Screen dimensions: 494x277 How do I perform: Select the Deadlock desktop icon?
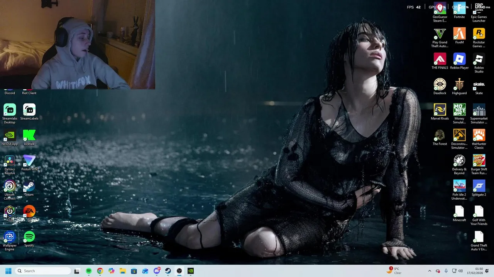(440, 87)
